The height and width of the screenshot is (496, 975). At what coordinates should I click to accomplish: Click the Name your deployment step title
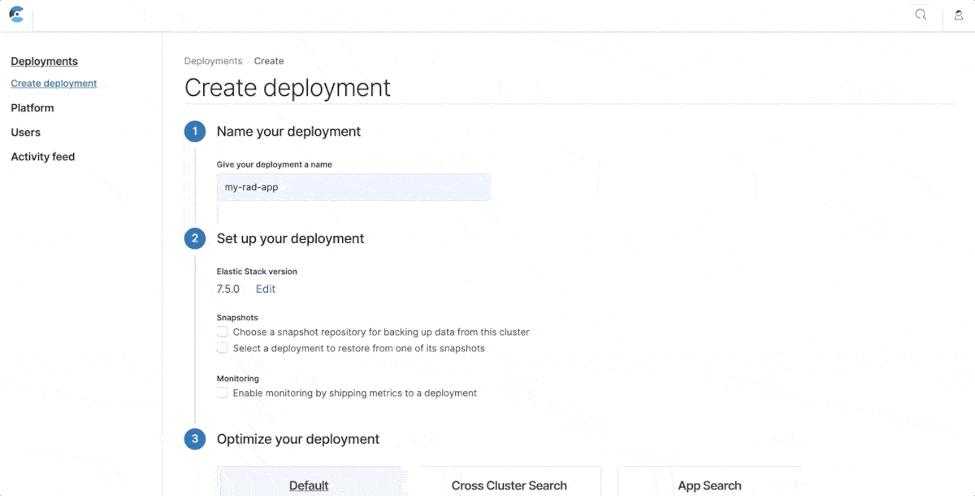(288, 131)
